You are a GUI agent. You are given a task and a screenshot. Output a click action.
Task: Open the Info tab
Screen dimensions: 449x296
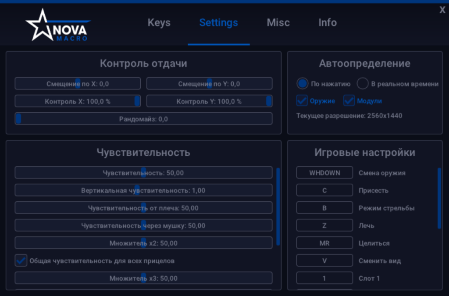tap(328, 23)
